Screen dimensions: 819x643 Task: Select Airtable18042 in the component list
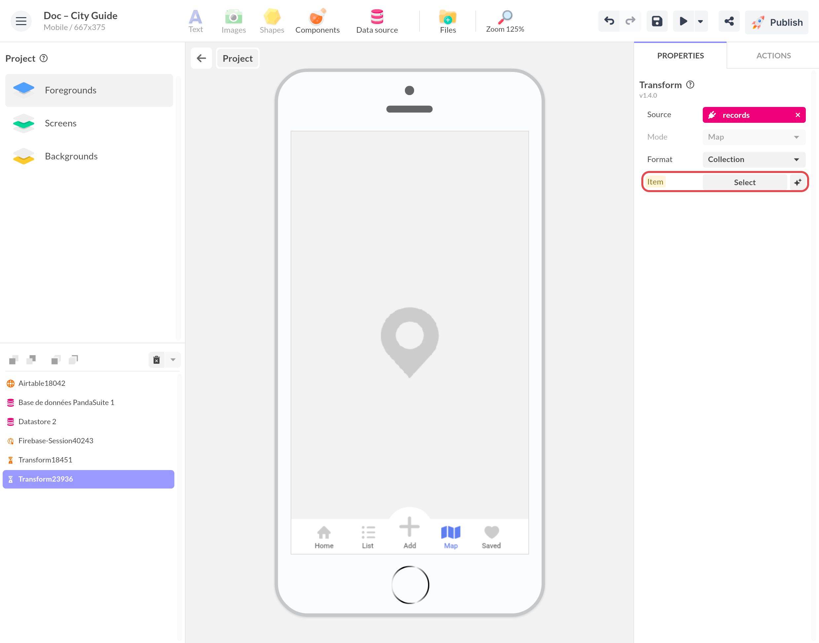click(x=89, y=383)
